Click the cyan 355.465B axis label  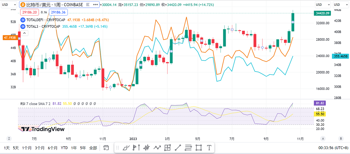point(340,56)
